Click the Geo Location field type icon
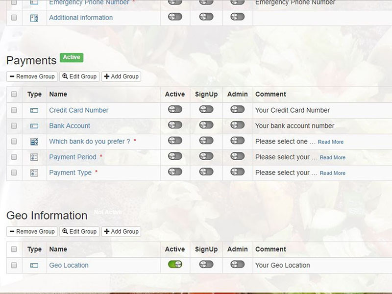The height and width of the screenshot is (294, 392). click(x=34, y=265)
